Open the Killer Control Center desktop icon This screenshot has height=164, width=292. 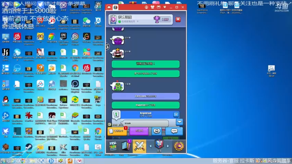click(6, 54)
